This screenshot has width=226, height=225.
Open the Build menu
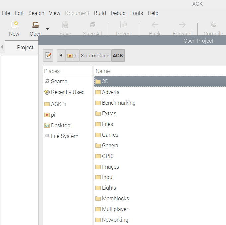click(x=100, y=13)
